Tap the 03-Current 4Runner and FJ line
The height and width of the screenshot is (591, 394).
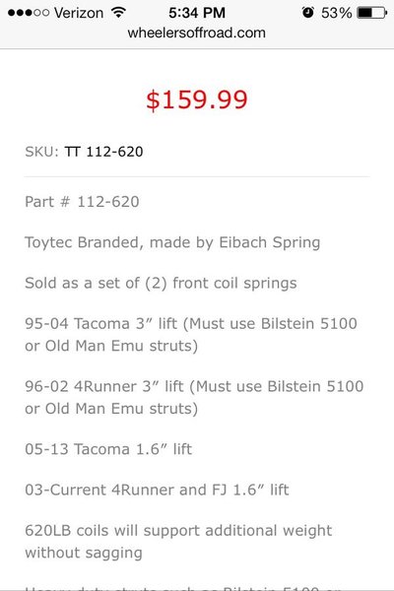point(157,490)
